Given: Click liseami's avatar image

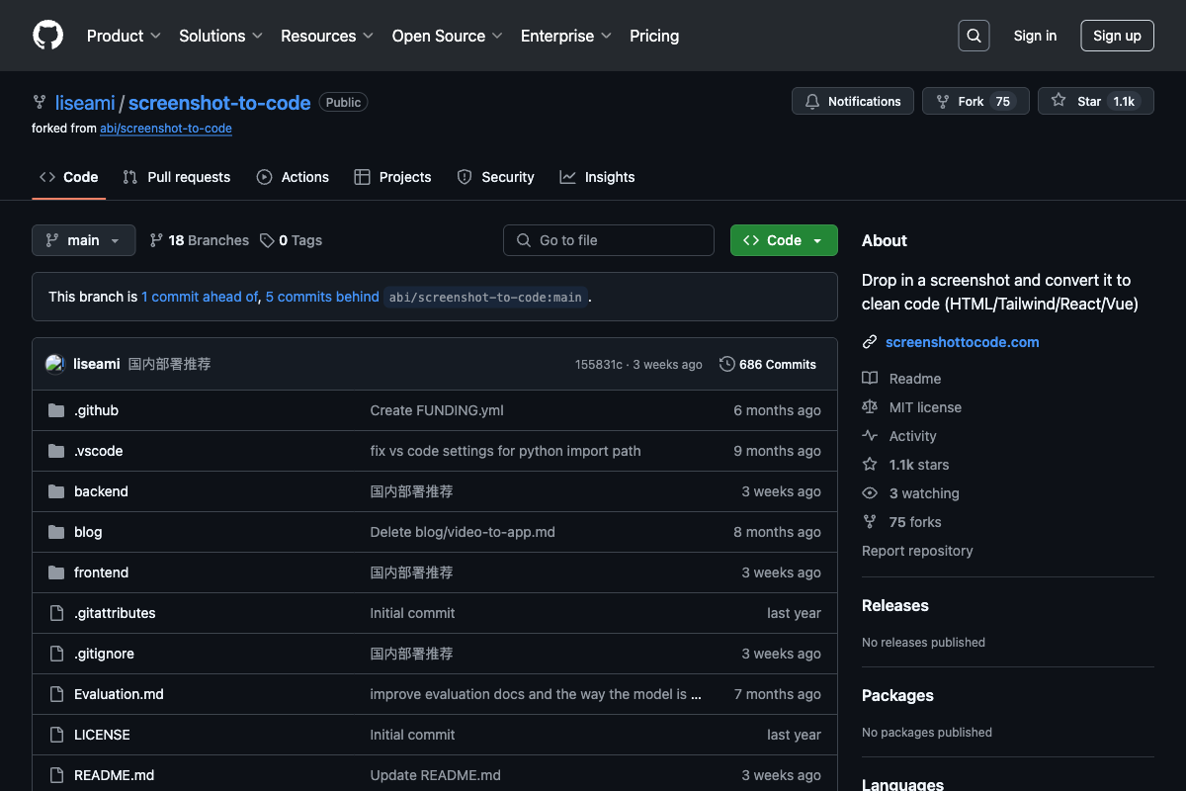Looking at the screenshot, I should [55, 364].
